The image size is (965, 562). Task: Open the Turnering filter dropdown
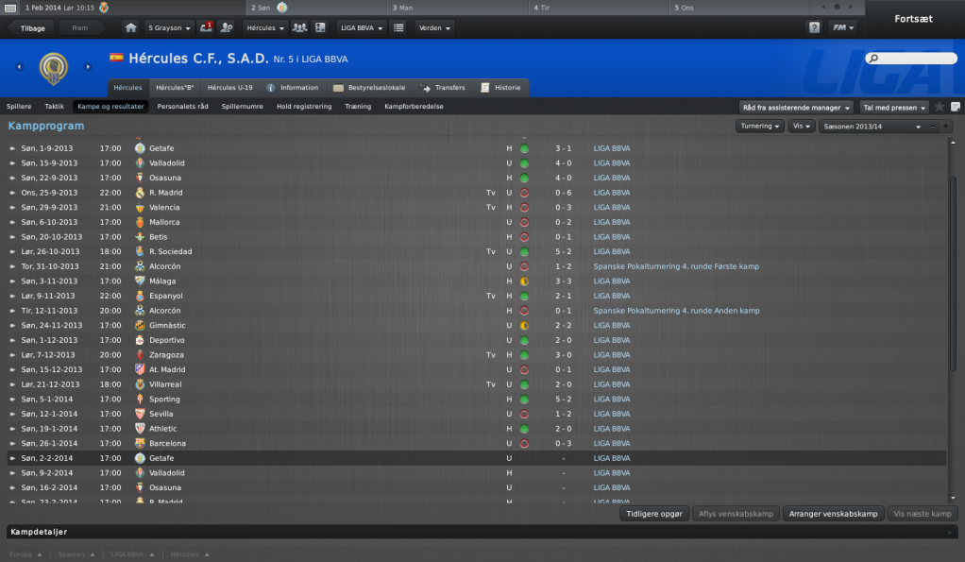click(760, 127)
